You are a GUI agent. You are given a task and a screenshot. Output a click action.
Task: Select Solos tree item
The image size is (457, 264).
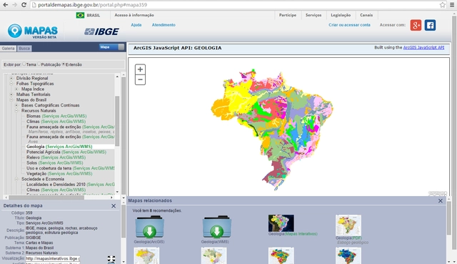54,162
